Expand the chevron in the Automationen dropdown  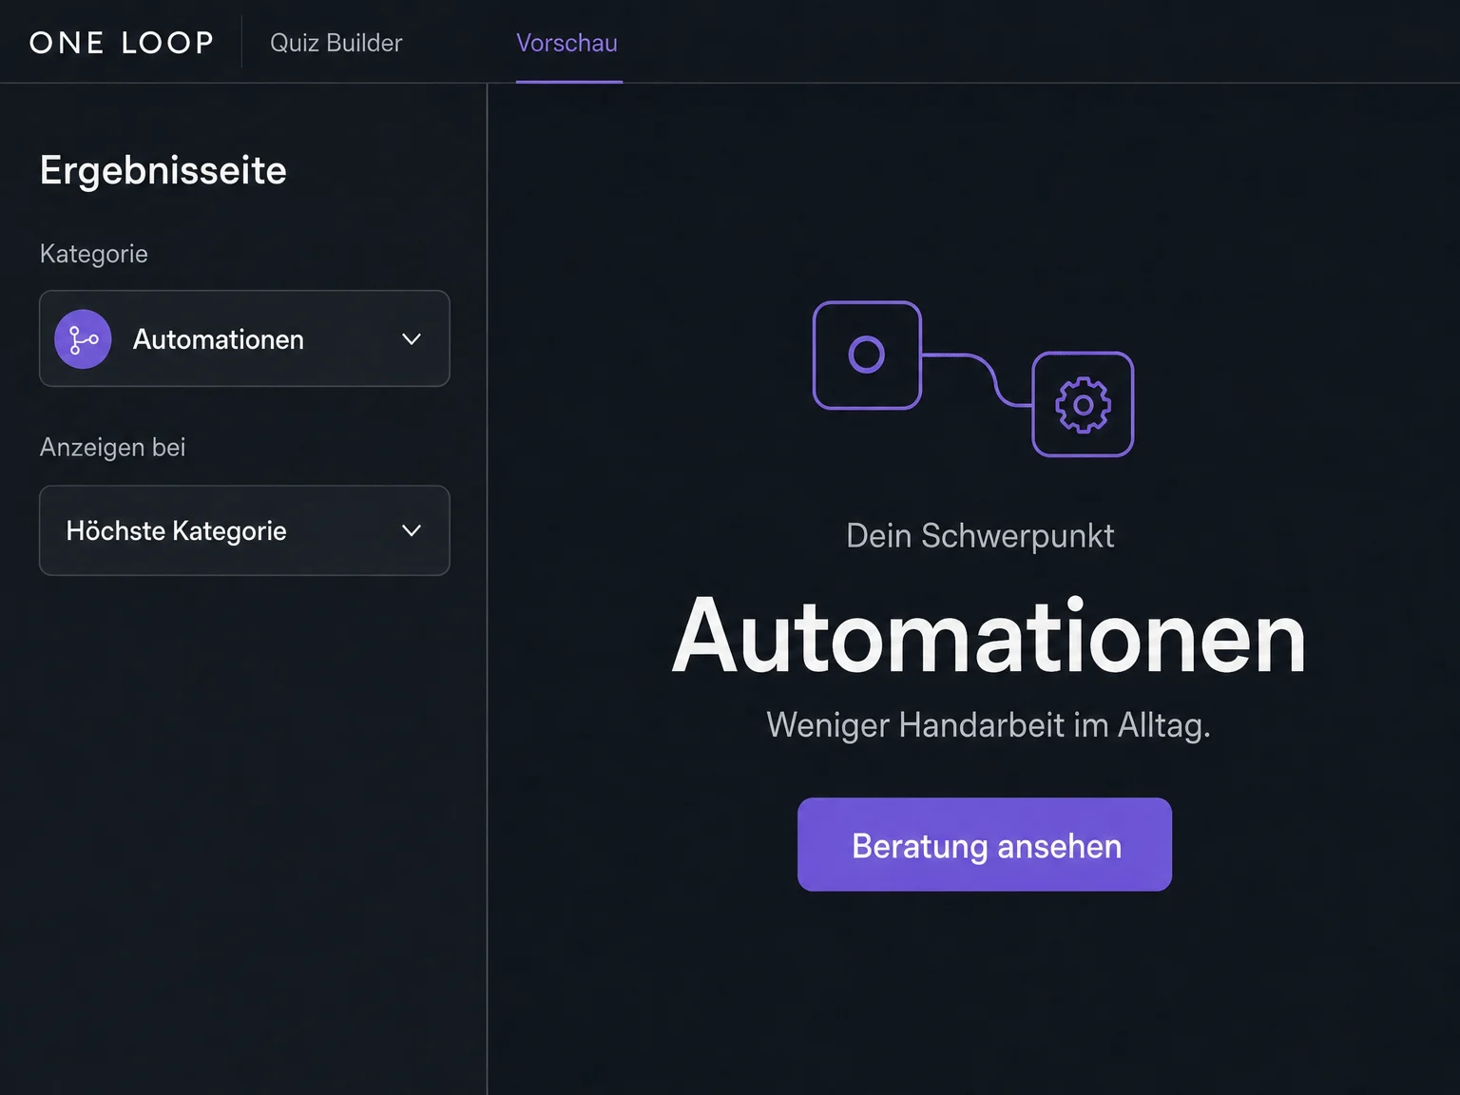pyautogui.click(x=412, y=339)
